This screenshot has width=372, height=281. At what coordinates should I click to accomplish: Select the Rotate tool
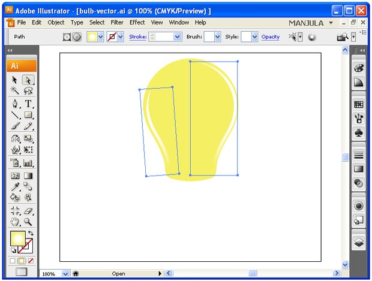click(x=15, y=138)
